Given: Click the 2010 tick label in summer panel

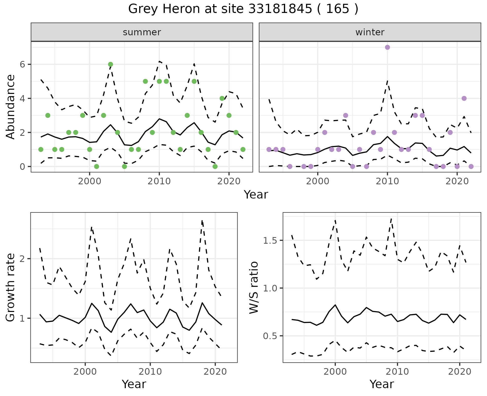Looking at the screenshot, I should click(x=159, y=181).
